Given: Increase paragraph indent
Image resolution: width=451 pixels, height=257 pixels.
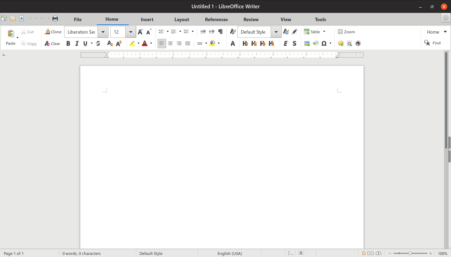Looking at the screenshot, I should pyautogui.click(x=203, y=32).
